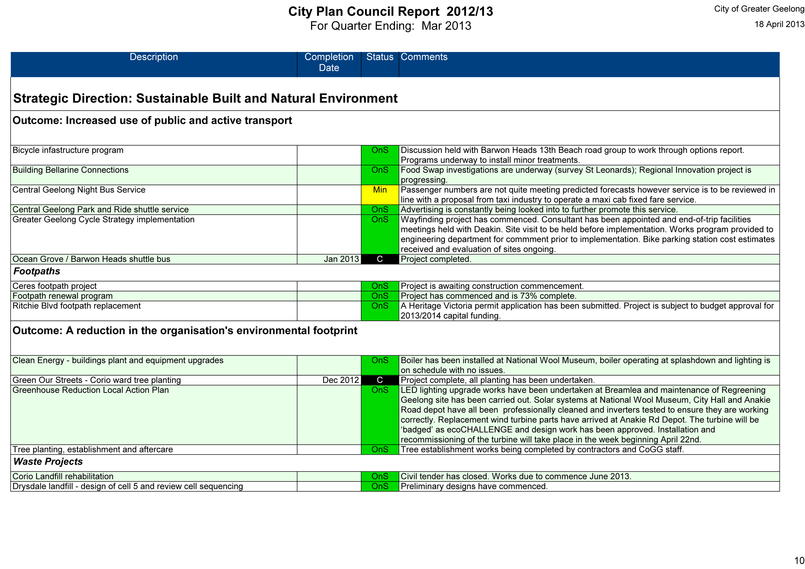The width and height of the screenshot is (805, 569).
Task: Click the 'Footpaths' subheading
Action: point(36,271)
